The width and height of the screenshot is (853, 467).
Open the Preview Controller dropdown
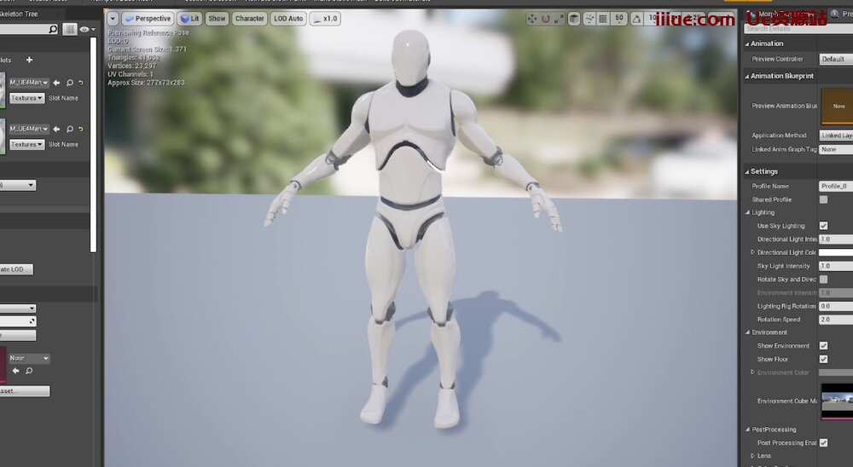click(x=834, y=60)
